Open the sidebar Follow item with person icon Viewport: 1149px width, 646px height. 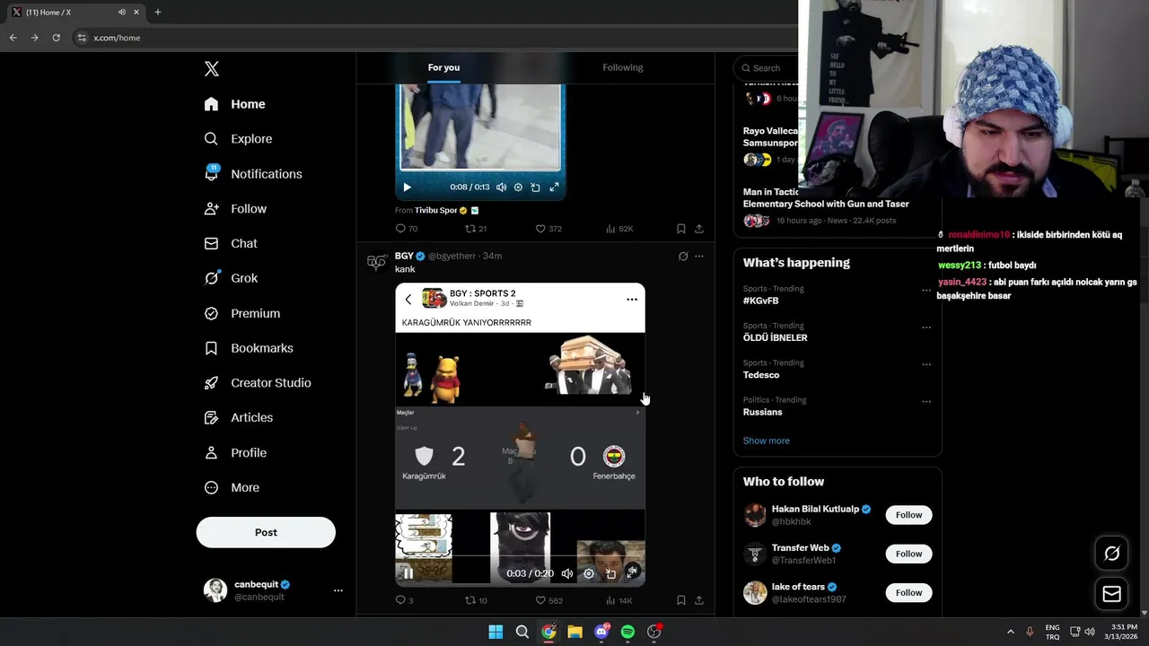tap(235, 209)
